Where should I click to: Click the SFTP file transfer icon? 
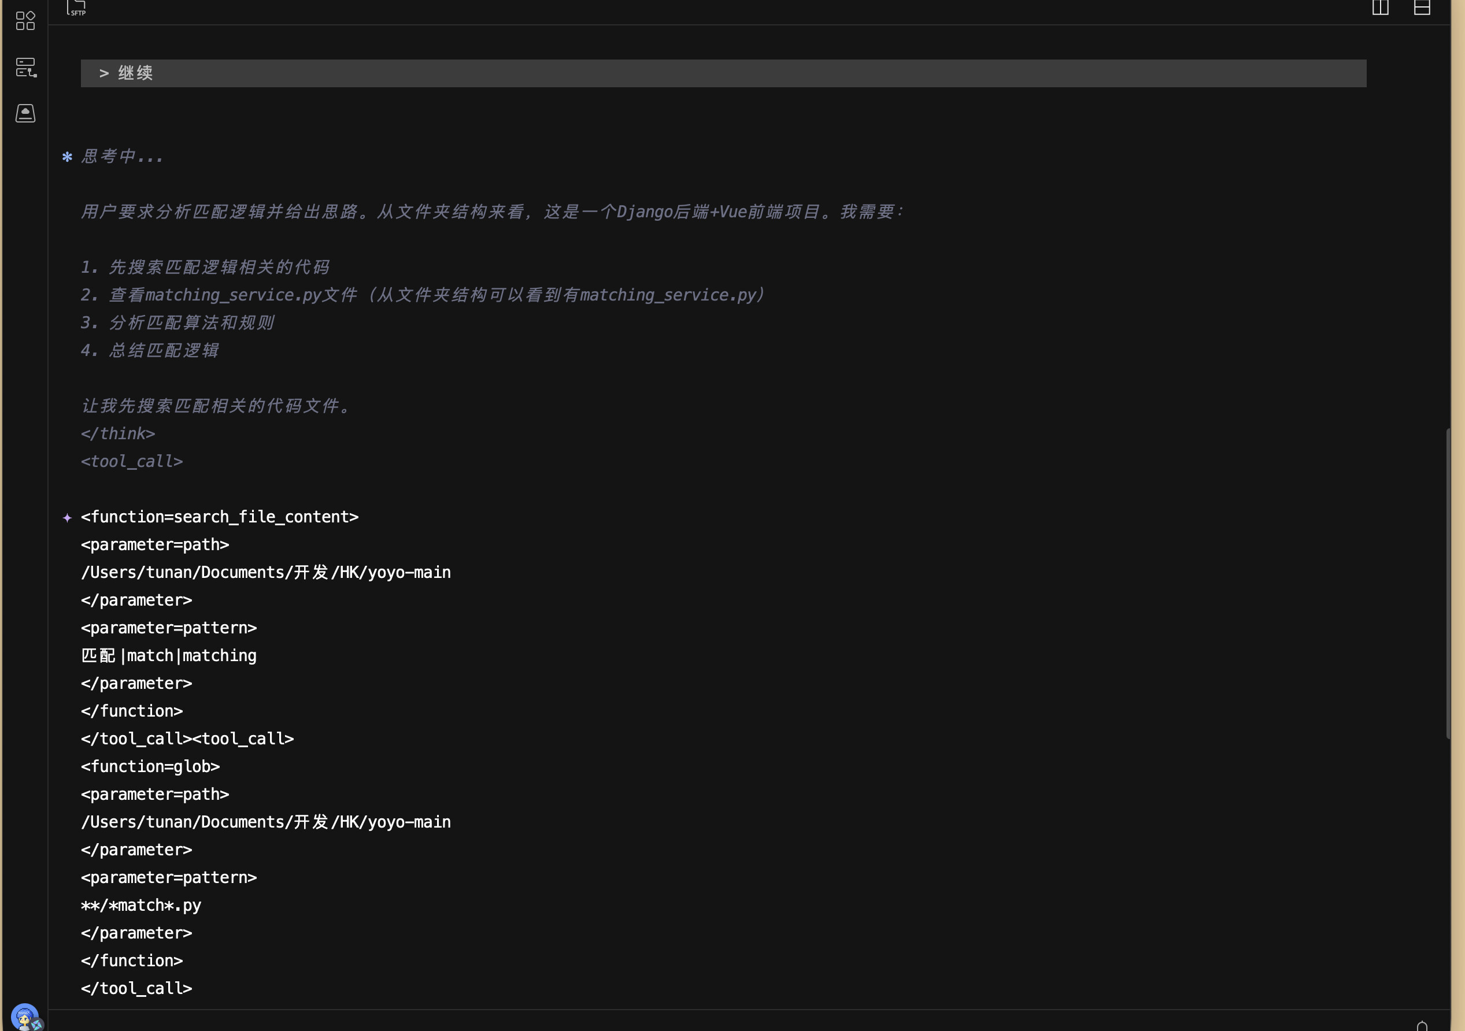point(76,8)
